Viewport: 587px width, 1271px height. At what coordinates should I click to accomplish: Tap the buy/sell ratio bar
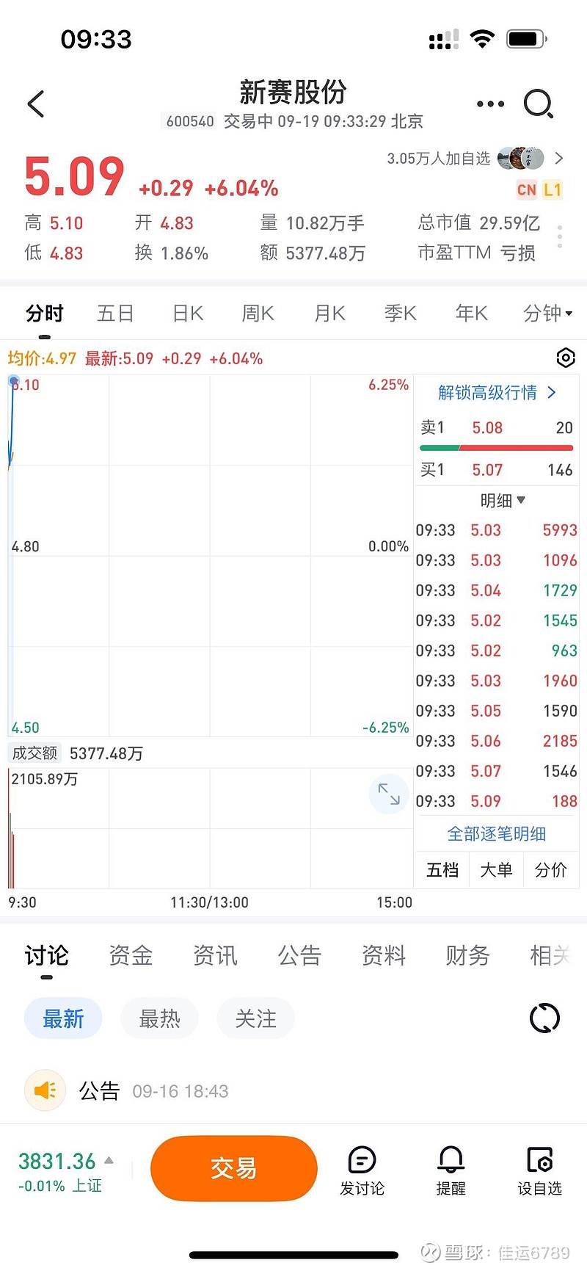point(496,447)
